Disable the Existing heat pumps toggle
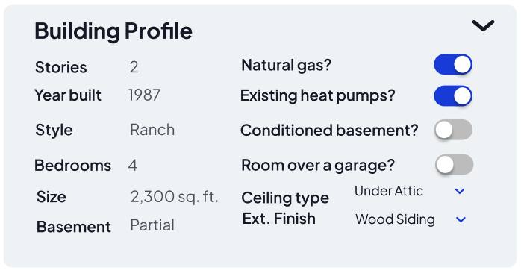The image size is (521, 273). (453, 96)
